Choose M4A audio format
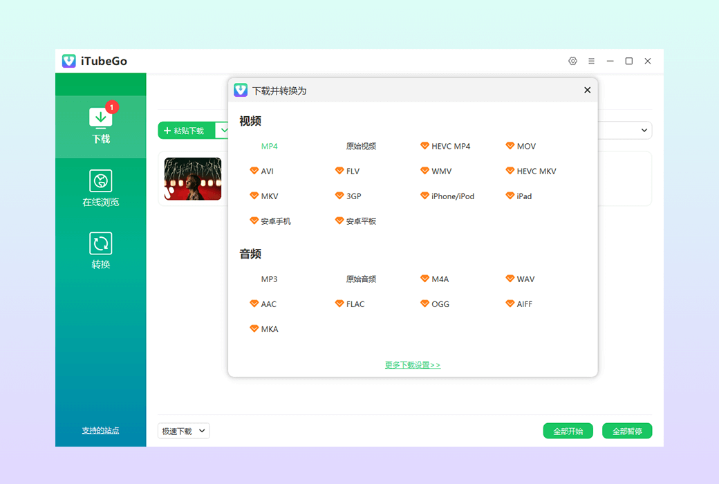Screen dimensions: 719x484 (434, 279)
